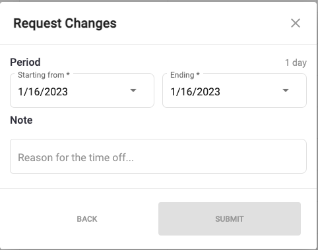Viewport: 318px width, 250px height.
Task: Expand the Starting from dropdown arrow
Action: point(133,90)
